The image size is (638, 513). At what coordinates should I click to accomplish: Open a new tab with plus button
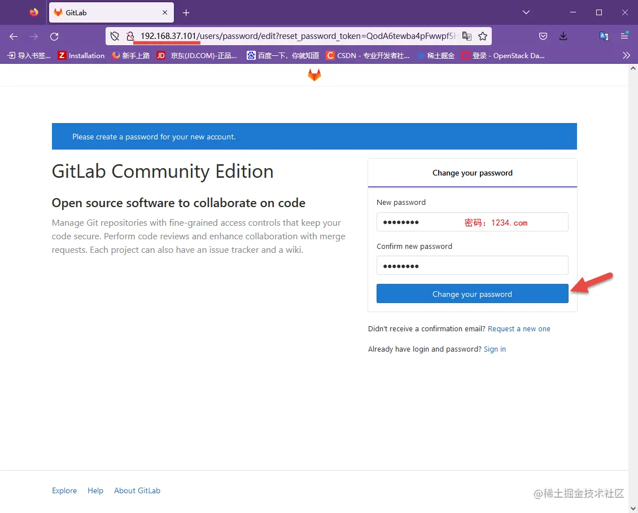186,13
